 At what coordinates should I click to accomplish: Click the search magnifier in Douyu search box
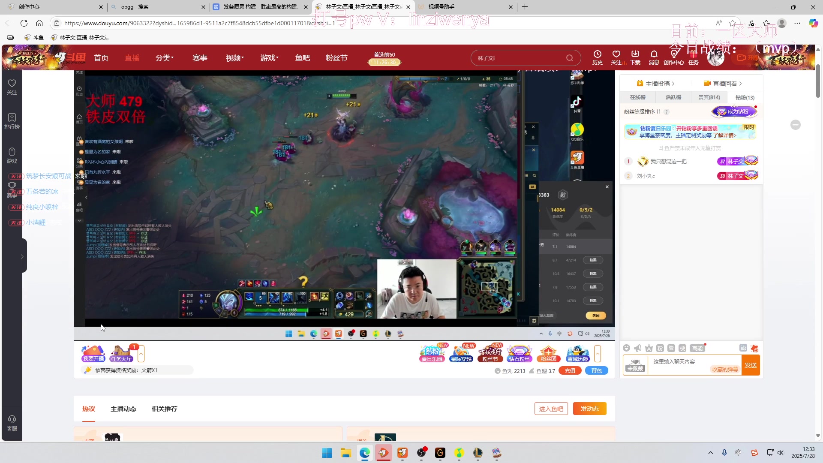(569, 58)
